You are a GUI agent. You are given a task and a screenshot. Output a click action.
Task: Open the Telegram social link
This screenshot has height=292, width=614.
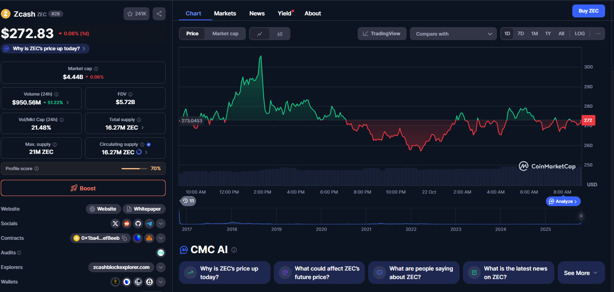tap(149, 224)
